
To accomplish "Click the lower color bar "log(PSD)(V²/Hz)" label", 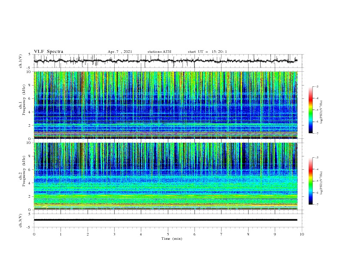I will 322,183.
